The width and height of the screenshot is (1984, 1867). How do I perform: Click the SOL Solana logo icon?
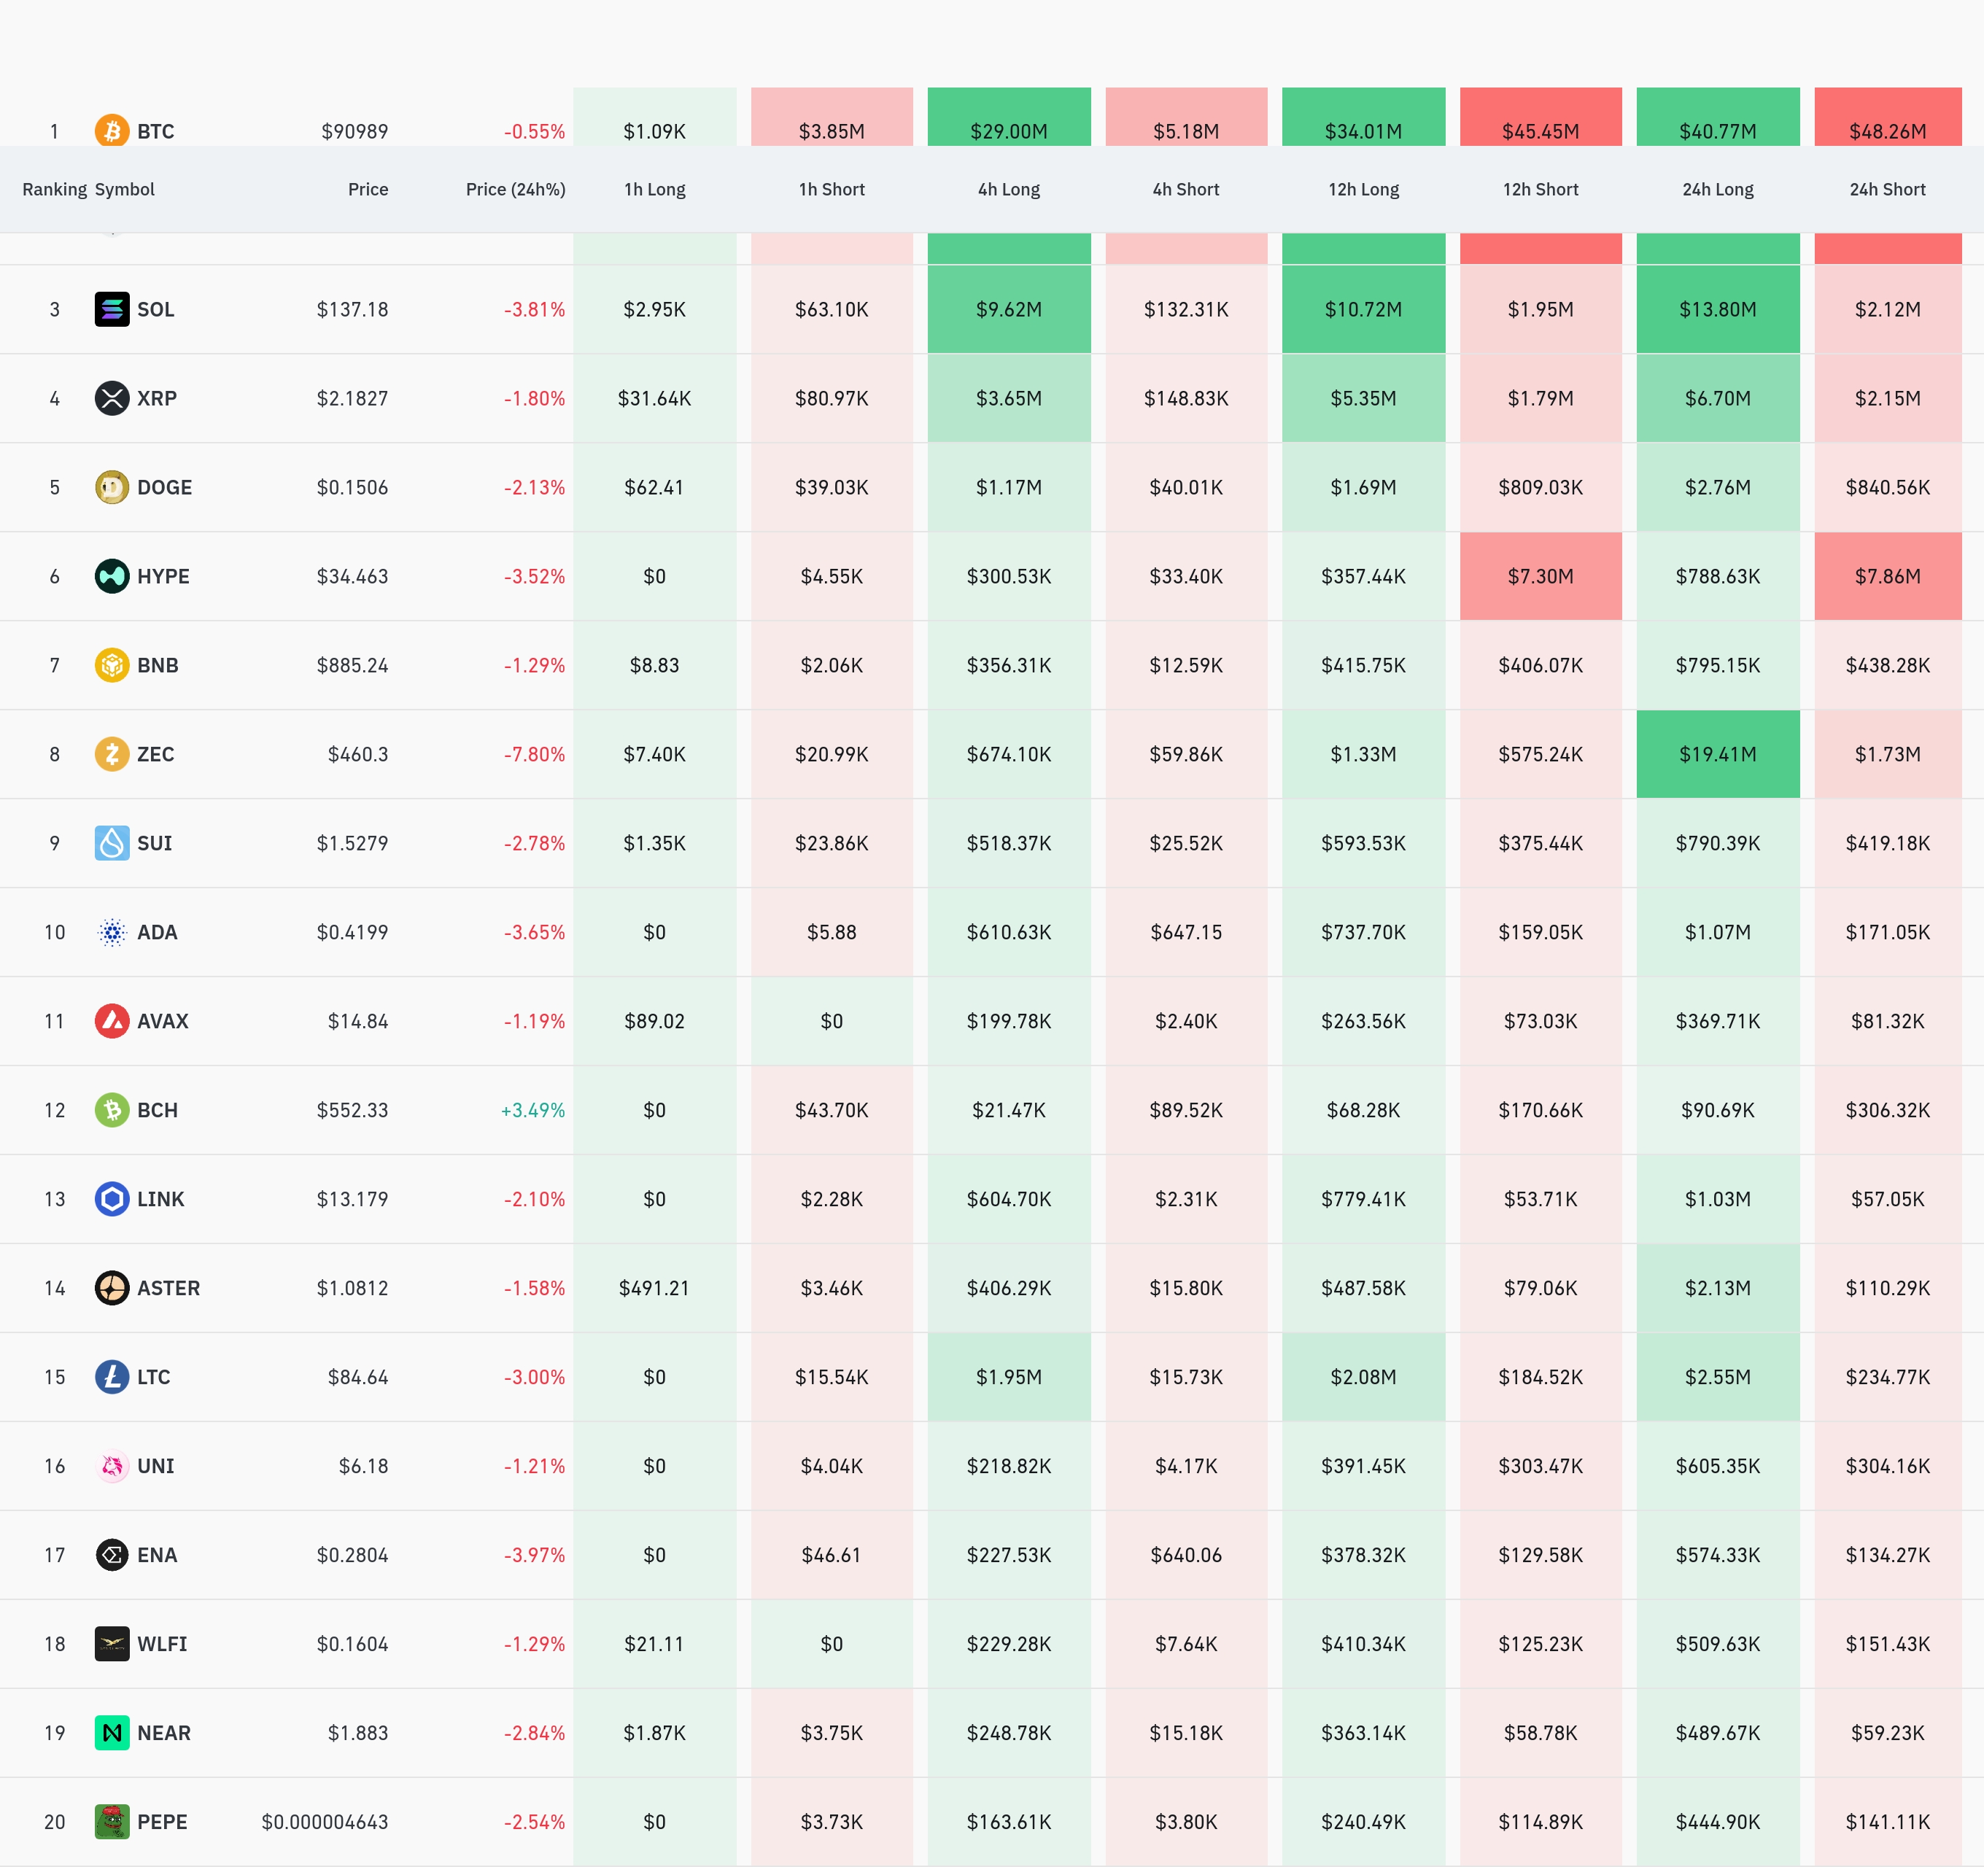click(x=112, y=309)
